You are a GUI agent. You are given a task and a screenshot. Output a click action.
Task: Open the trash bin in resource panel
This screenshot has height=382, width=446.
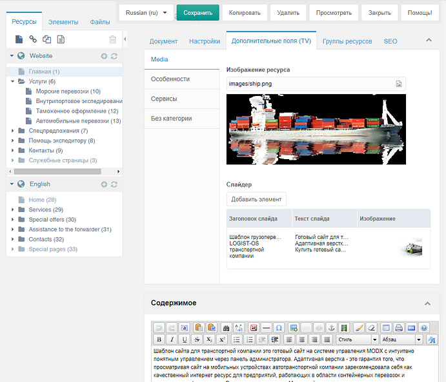(x=113, y=39)
